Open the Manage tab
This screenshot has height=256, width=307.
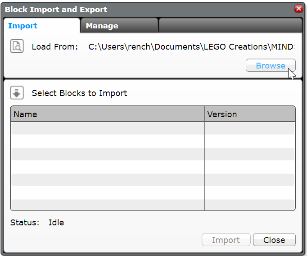[102, 26]
